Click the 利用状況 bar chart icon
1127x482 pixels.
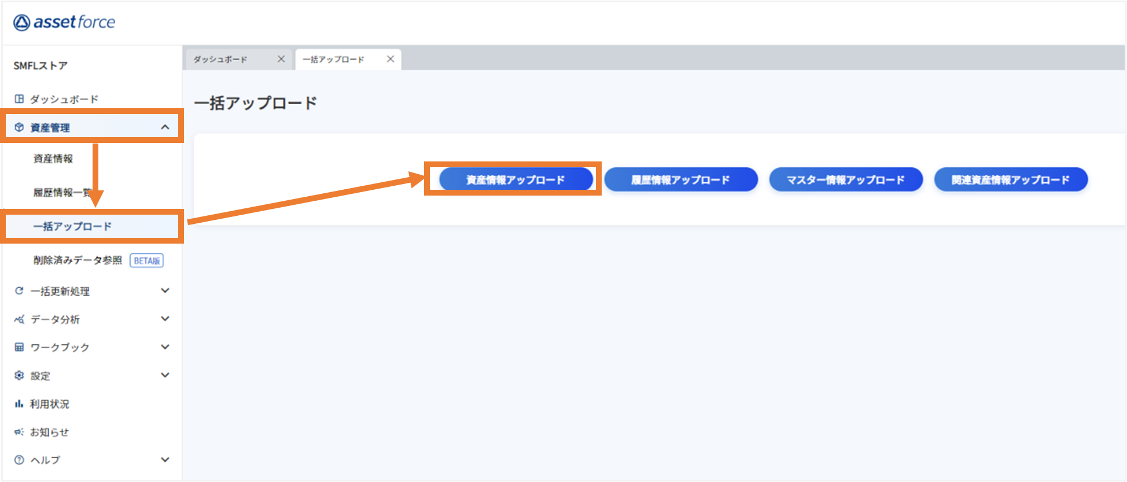[x=19, y=404]
